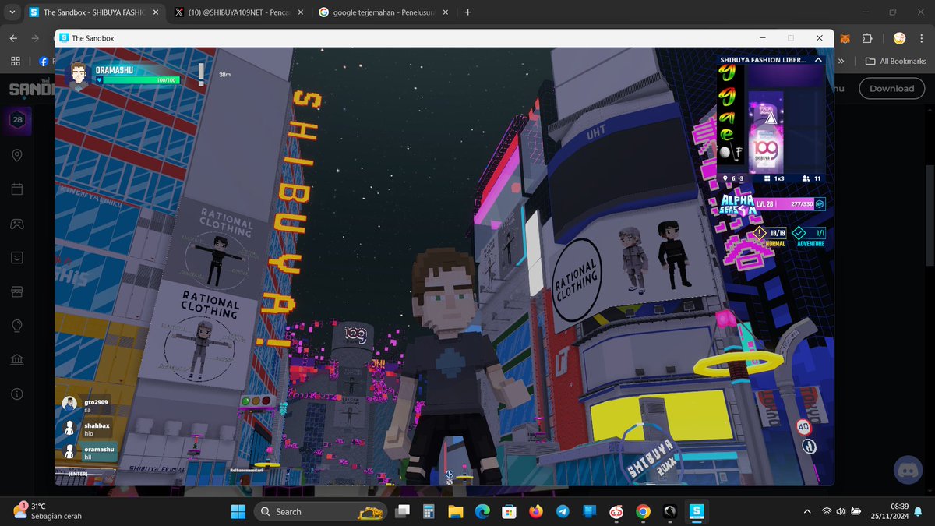This screenshot has height=526, width=935.
Task: Open the gamepad sidebar icon
Action: pyautogui.click(x=17, y=223)
